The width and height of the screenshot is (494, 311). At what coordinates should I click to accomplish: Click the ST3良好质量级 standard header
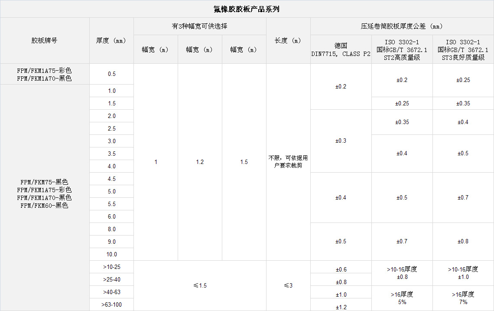point(463,49)
